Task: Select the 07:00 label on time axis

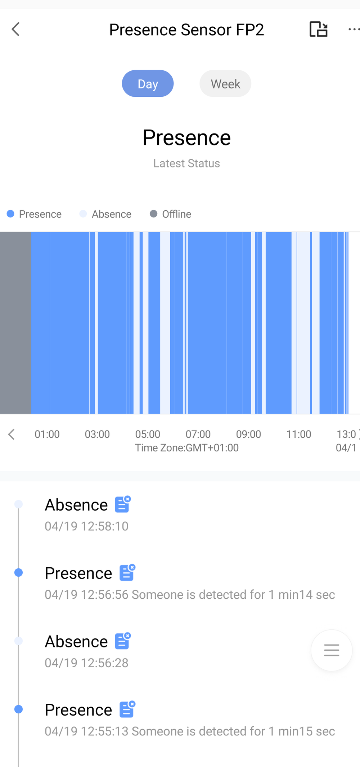Action: [198, 434]
